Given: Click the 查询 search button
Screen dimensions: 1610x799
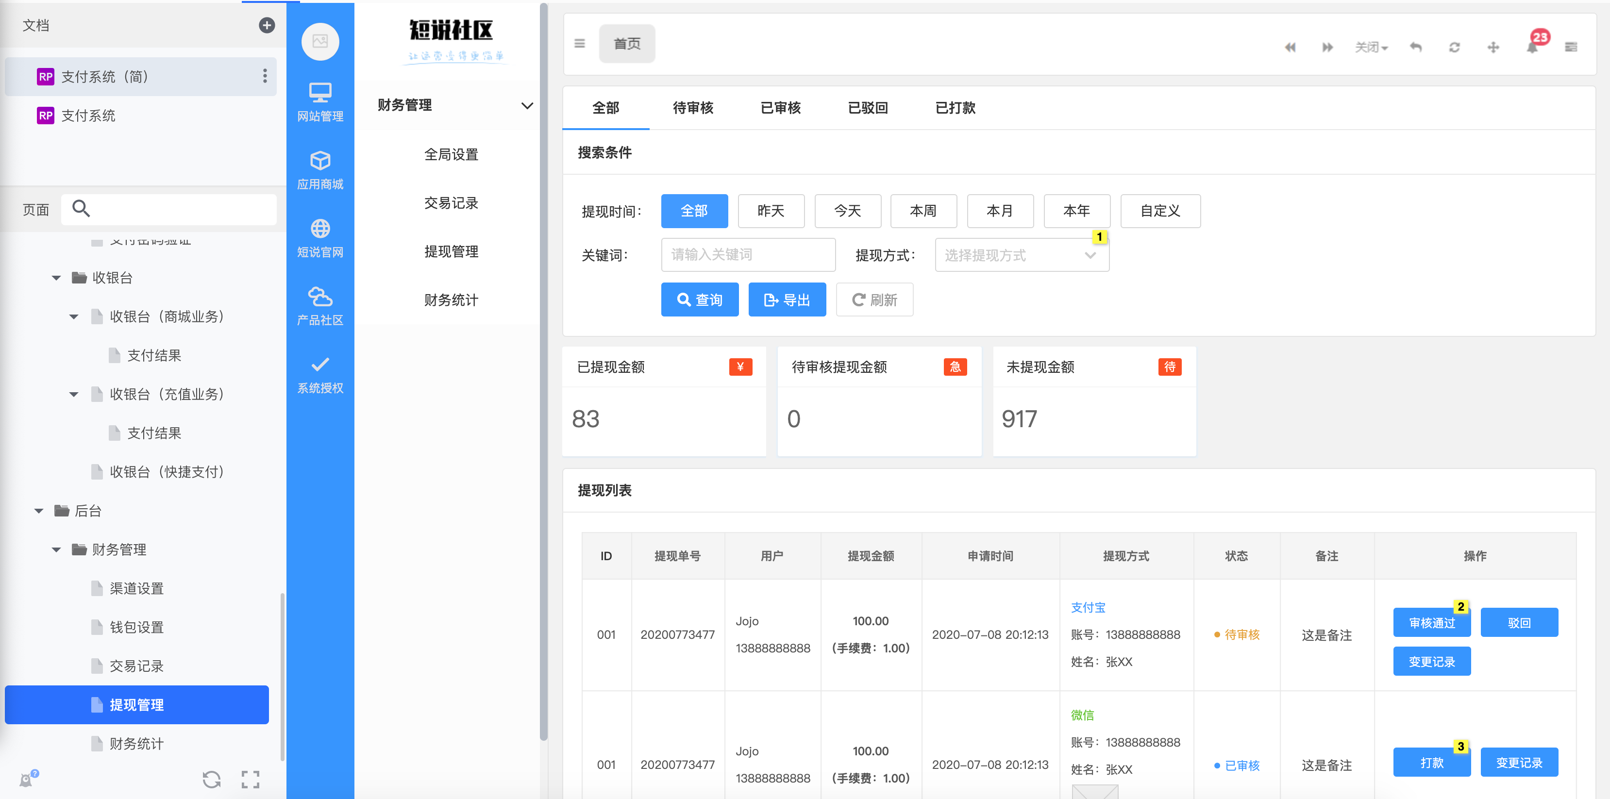Looking at the screenshot, I should (x=700, y=299).
